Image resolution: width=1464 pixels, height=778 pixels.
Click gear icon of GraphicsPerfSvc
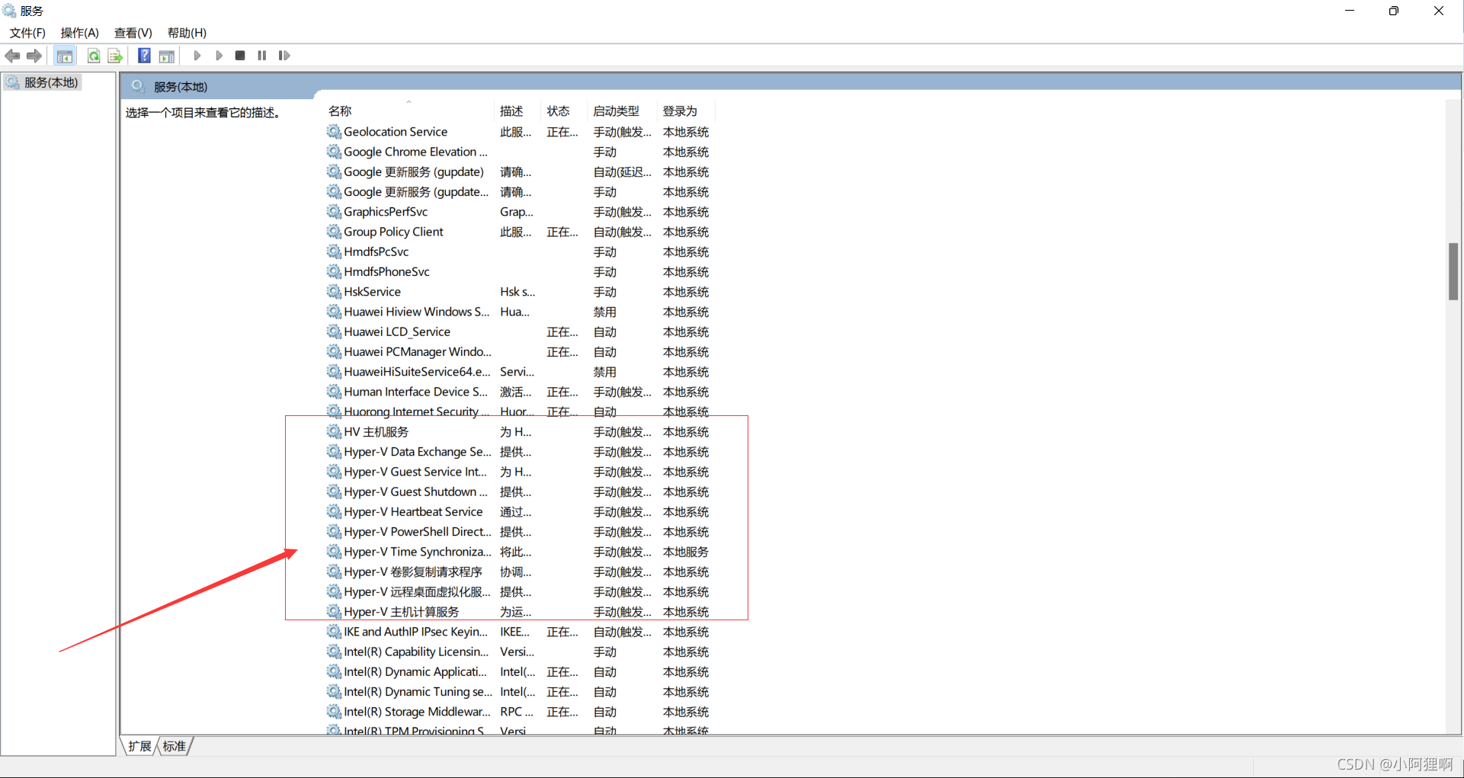click(x=334, y=212)
